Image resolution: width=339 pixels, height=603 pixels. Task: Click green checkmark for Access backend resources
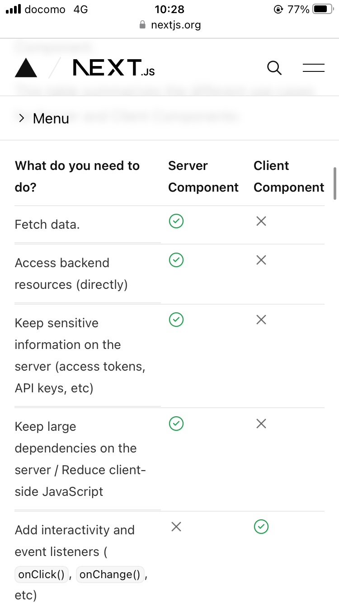(176, 260)
